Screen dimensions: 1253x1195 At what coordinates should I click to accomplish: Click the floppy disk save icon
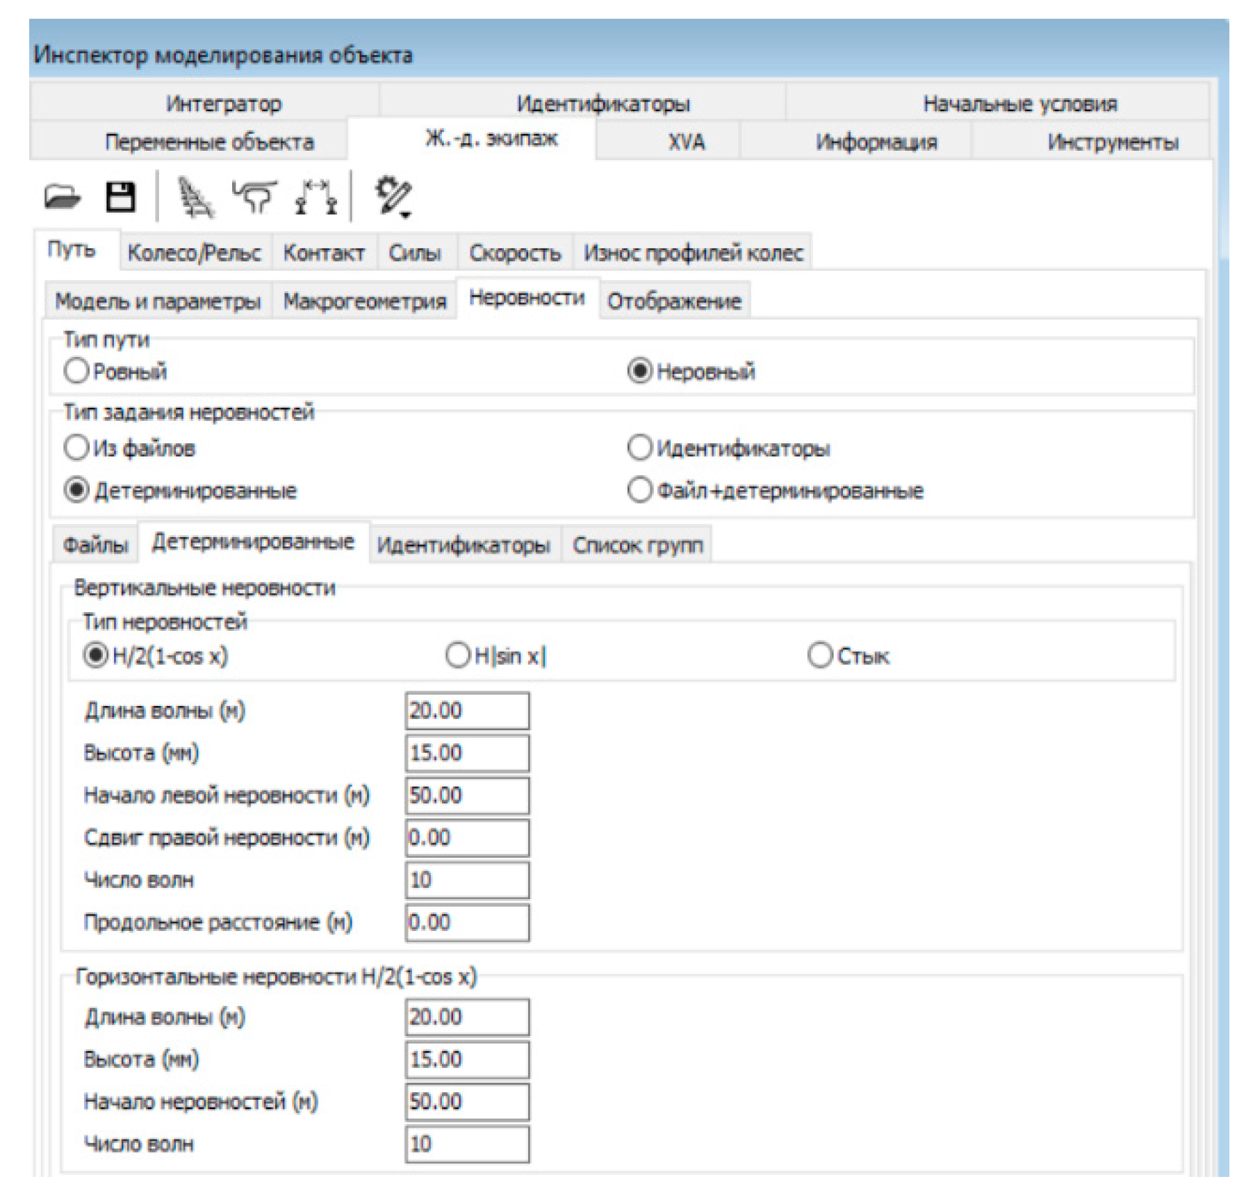coord(120,197)
